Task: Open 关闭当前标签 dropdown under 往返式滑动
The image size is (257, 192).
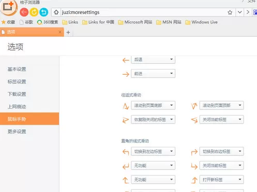Action: [221, 119]
